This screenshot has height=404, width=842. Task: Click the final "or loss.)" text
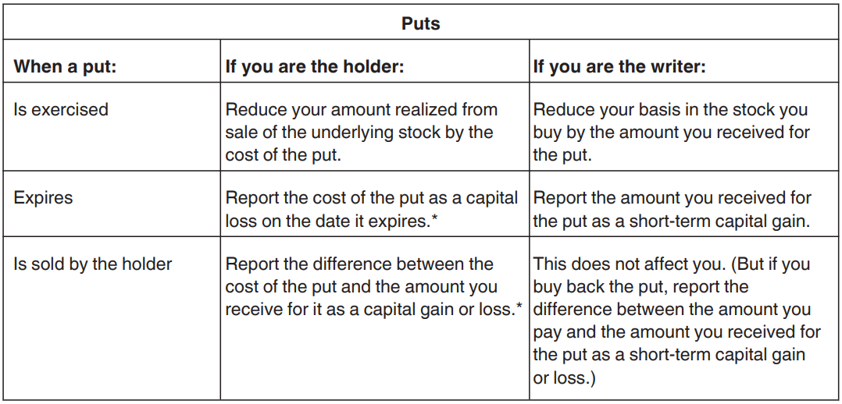[x=562, y=377]
